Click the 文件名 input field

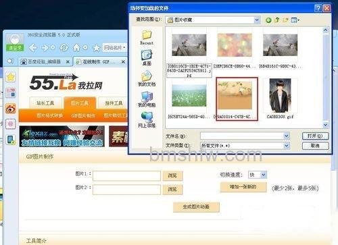pyautogui.click(x=245, y=136)
